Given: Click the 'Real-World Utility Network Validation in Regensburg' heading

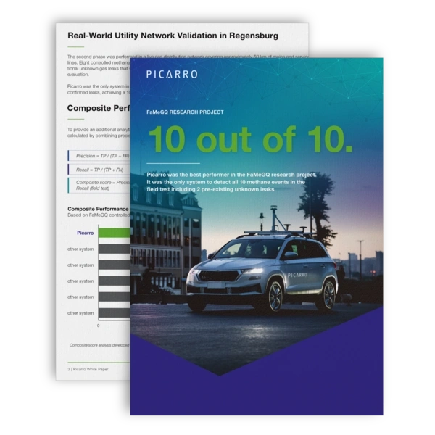Looking at the screenshot, I should pyautogui.click(x=173, y=36).
